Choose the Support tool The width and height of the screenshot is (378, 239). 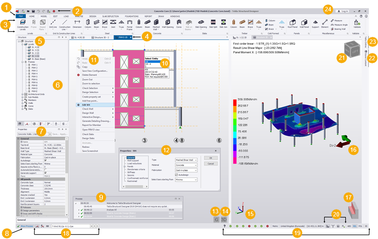coord(316,24)
